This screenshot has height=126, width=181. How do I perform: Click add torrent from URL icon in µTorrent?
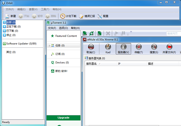tap(91, 33)
